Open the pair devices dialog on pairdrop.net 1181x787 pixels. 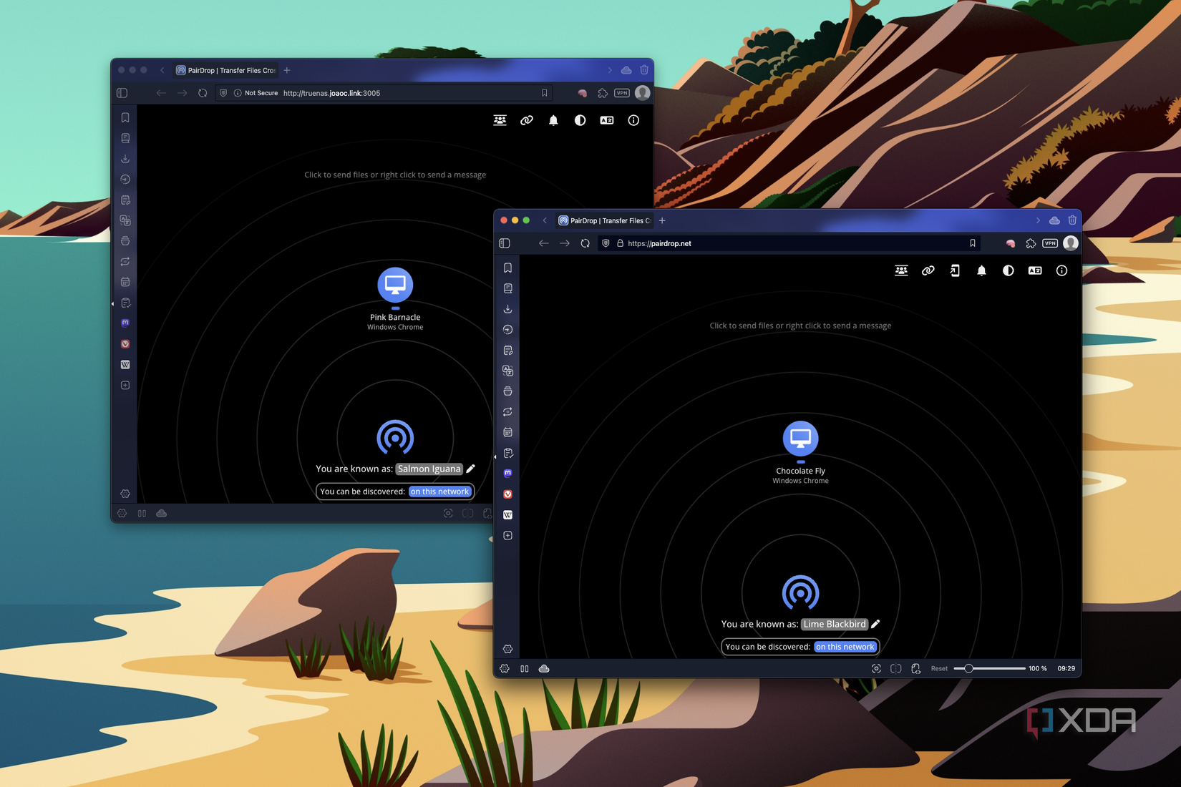[x=901, y=270]
